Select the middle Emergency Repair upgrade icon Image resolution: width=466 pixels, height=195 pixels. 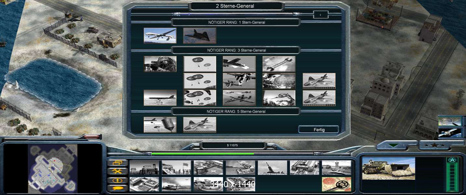pos(279,81)
